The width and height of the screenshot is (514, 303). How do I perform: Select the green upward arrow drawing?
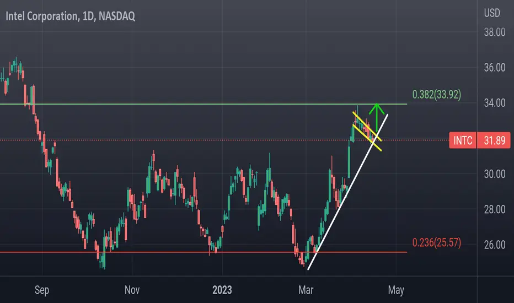coord(377,118)
